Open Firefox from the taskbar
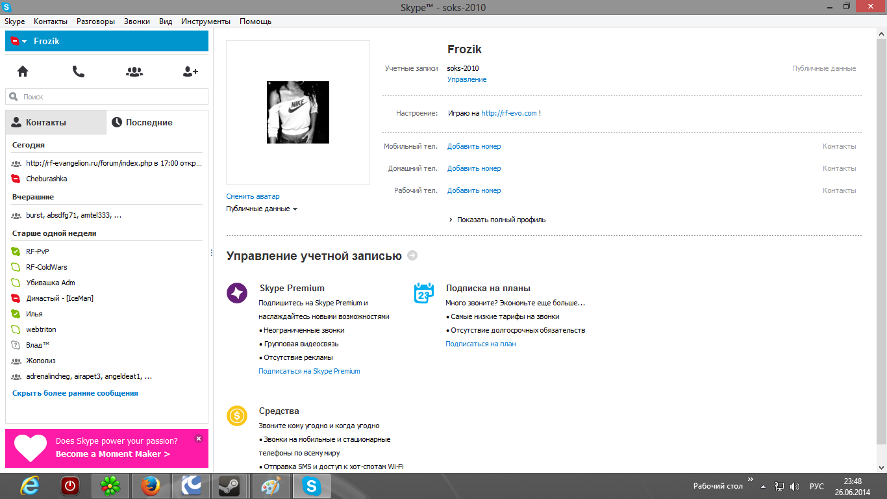The width and height of the screenshot is (887, 499). 151,486
